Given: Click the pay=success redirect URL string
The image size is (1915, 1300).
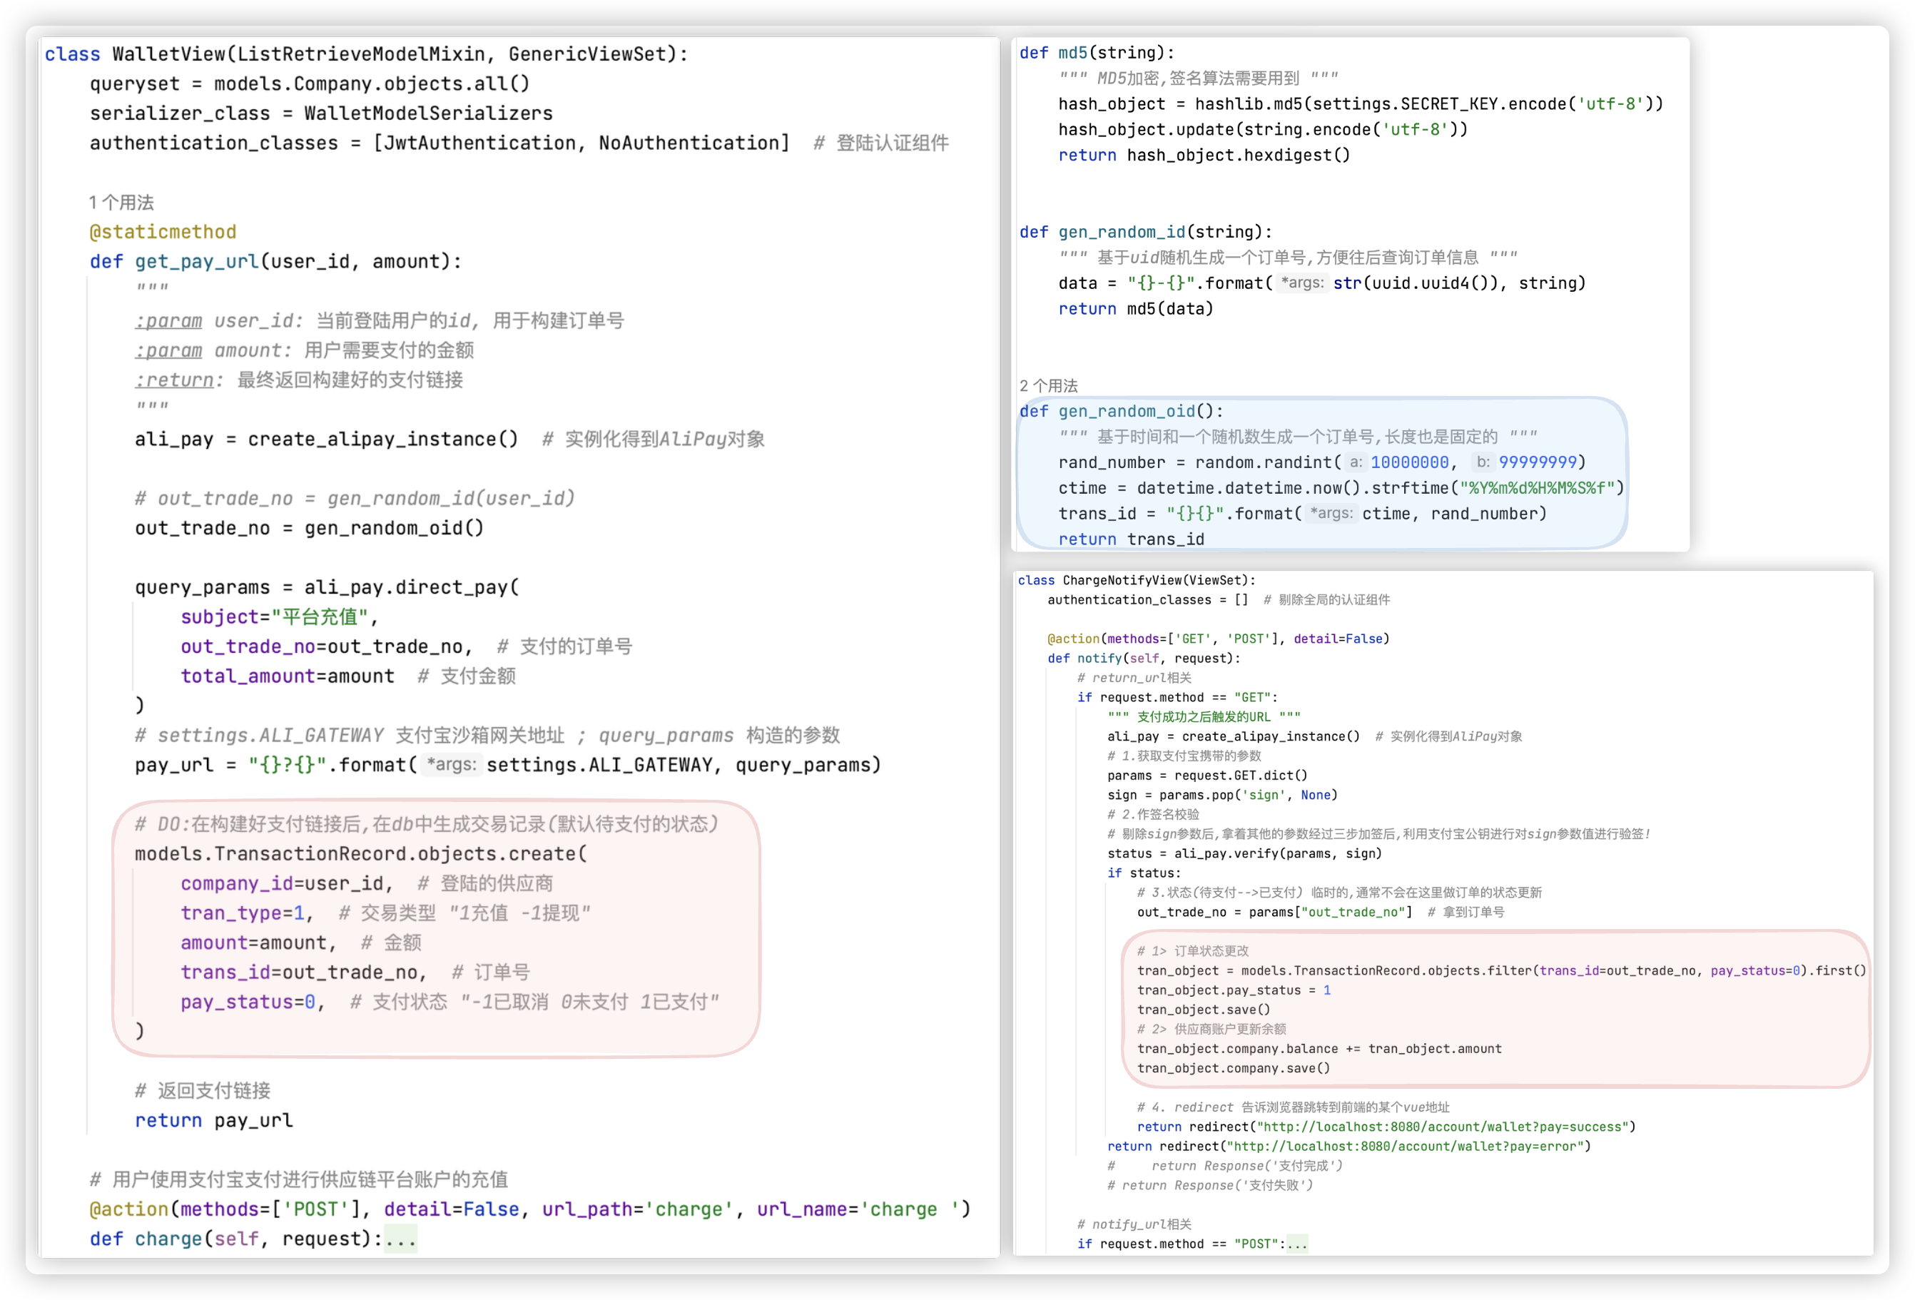Looking at the screenshot, I should click(1442, 1127).
